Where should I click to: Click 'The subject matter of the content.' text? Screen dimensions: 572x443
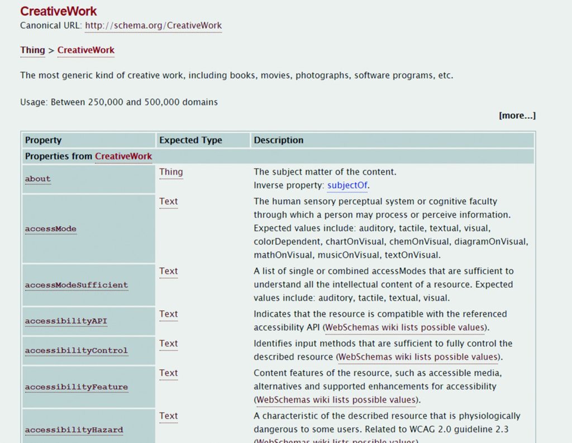coord(325,172)
